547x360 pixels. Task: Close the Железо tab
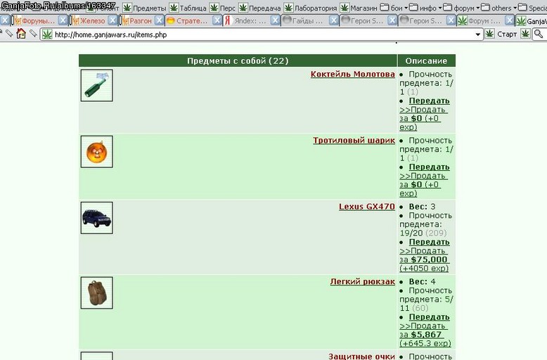point(112,20)
